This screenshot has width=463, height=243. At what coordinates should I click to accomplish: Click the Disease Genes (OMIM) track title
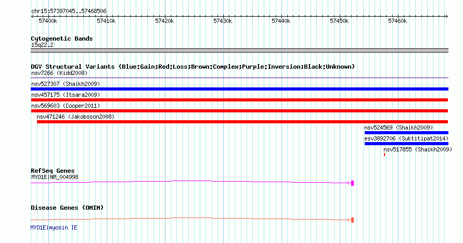click(x=67, y=208)
